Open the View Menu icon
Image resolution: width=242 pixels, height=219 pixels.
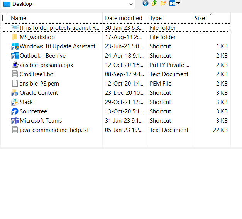click(172, 3)
